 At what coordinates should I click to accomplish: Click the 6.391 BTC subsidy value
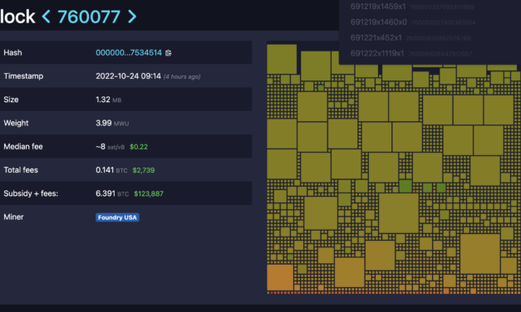pyautogui.click(x=112, y=193)
